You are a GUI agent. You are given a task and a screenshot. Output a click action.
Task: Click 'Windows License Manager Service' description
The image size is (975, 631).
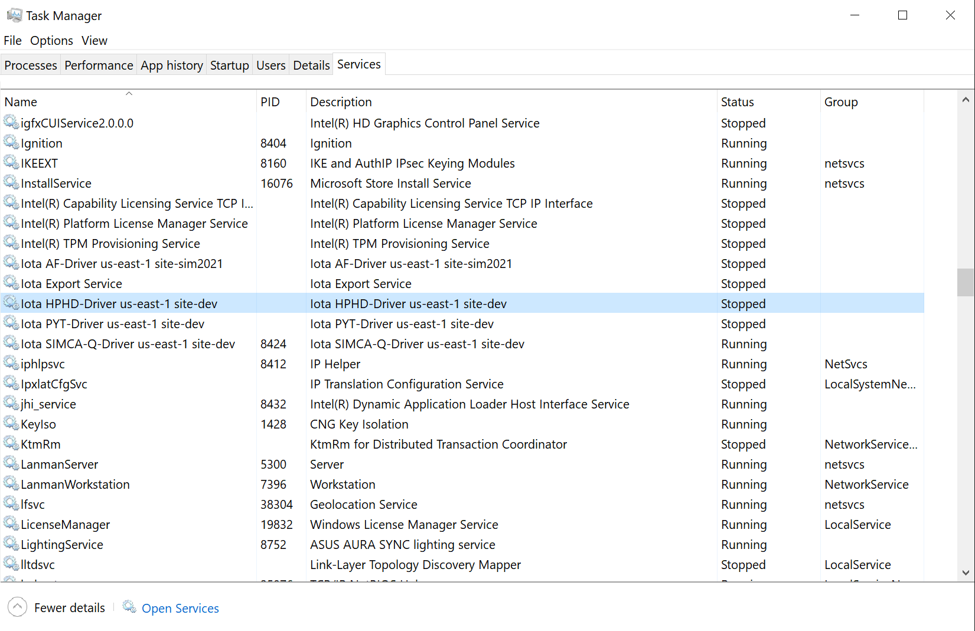[x=404, y=525]
